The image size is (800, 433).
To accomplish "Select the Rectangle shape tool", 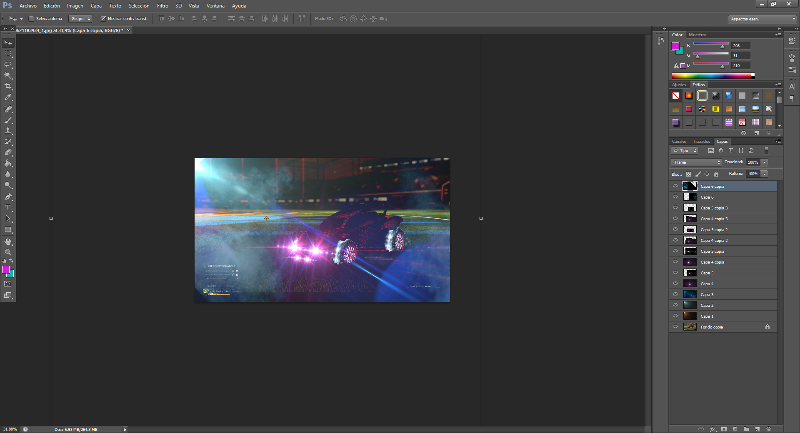I will 8,229.
